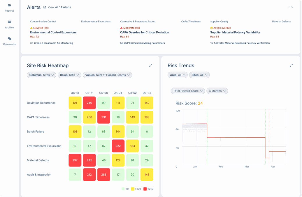Select the red 240 heatmap cell
Image resolution: width=302 pixels, height=197 pixels.
pos(89,103)
